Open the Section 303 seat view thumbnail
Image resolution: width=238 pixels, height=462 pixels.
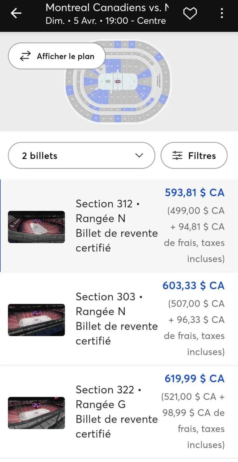click(36, 320)
